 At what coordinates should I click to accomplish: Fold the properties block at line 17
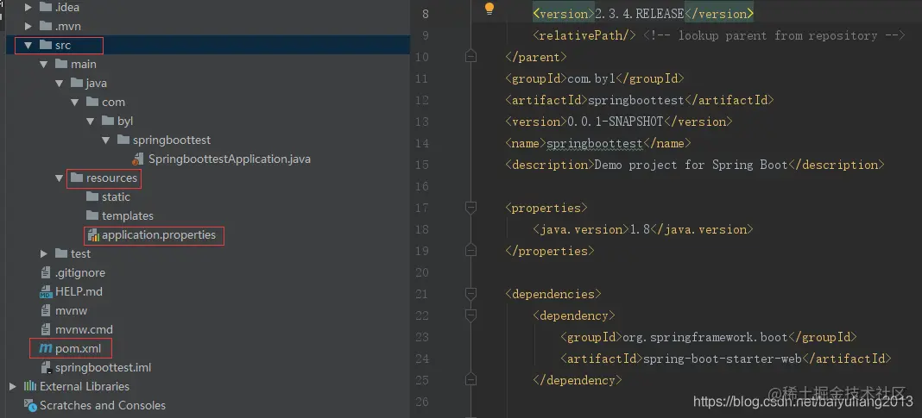[470, 207]
